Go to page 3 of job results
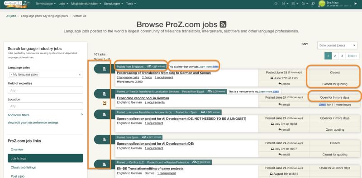 (342, 56)
